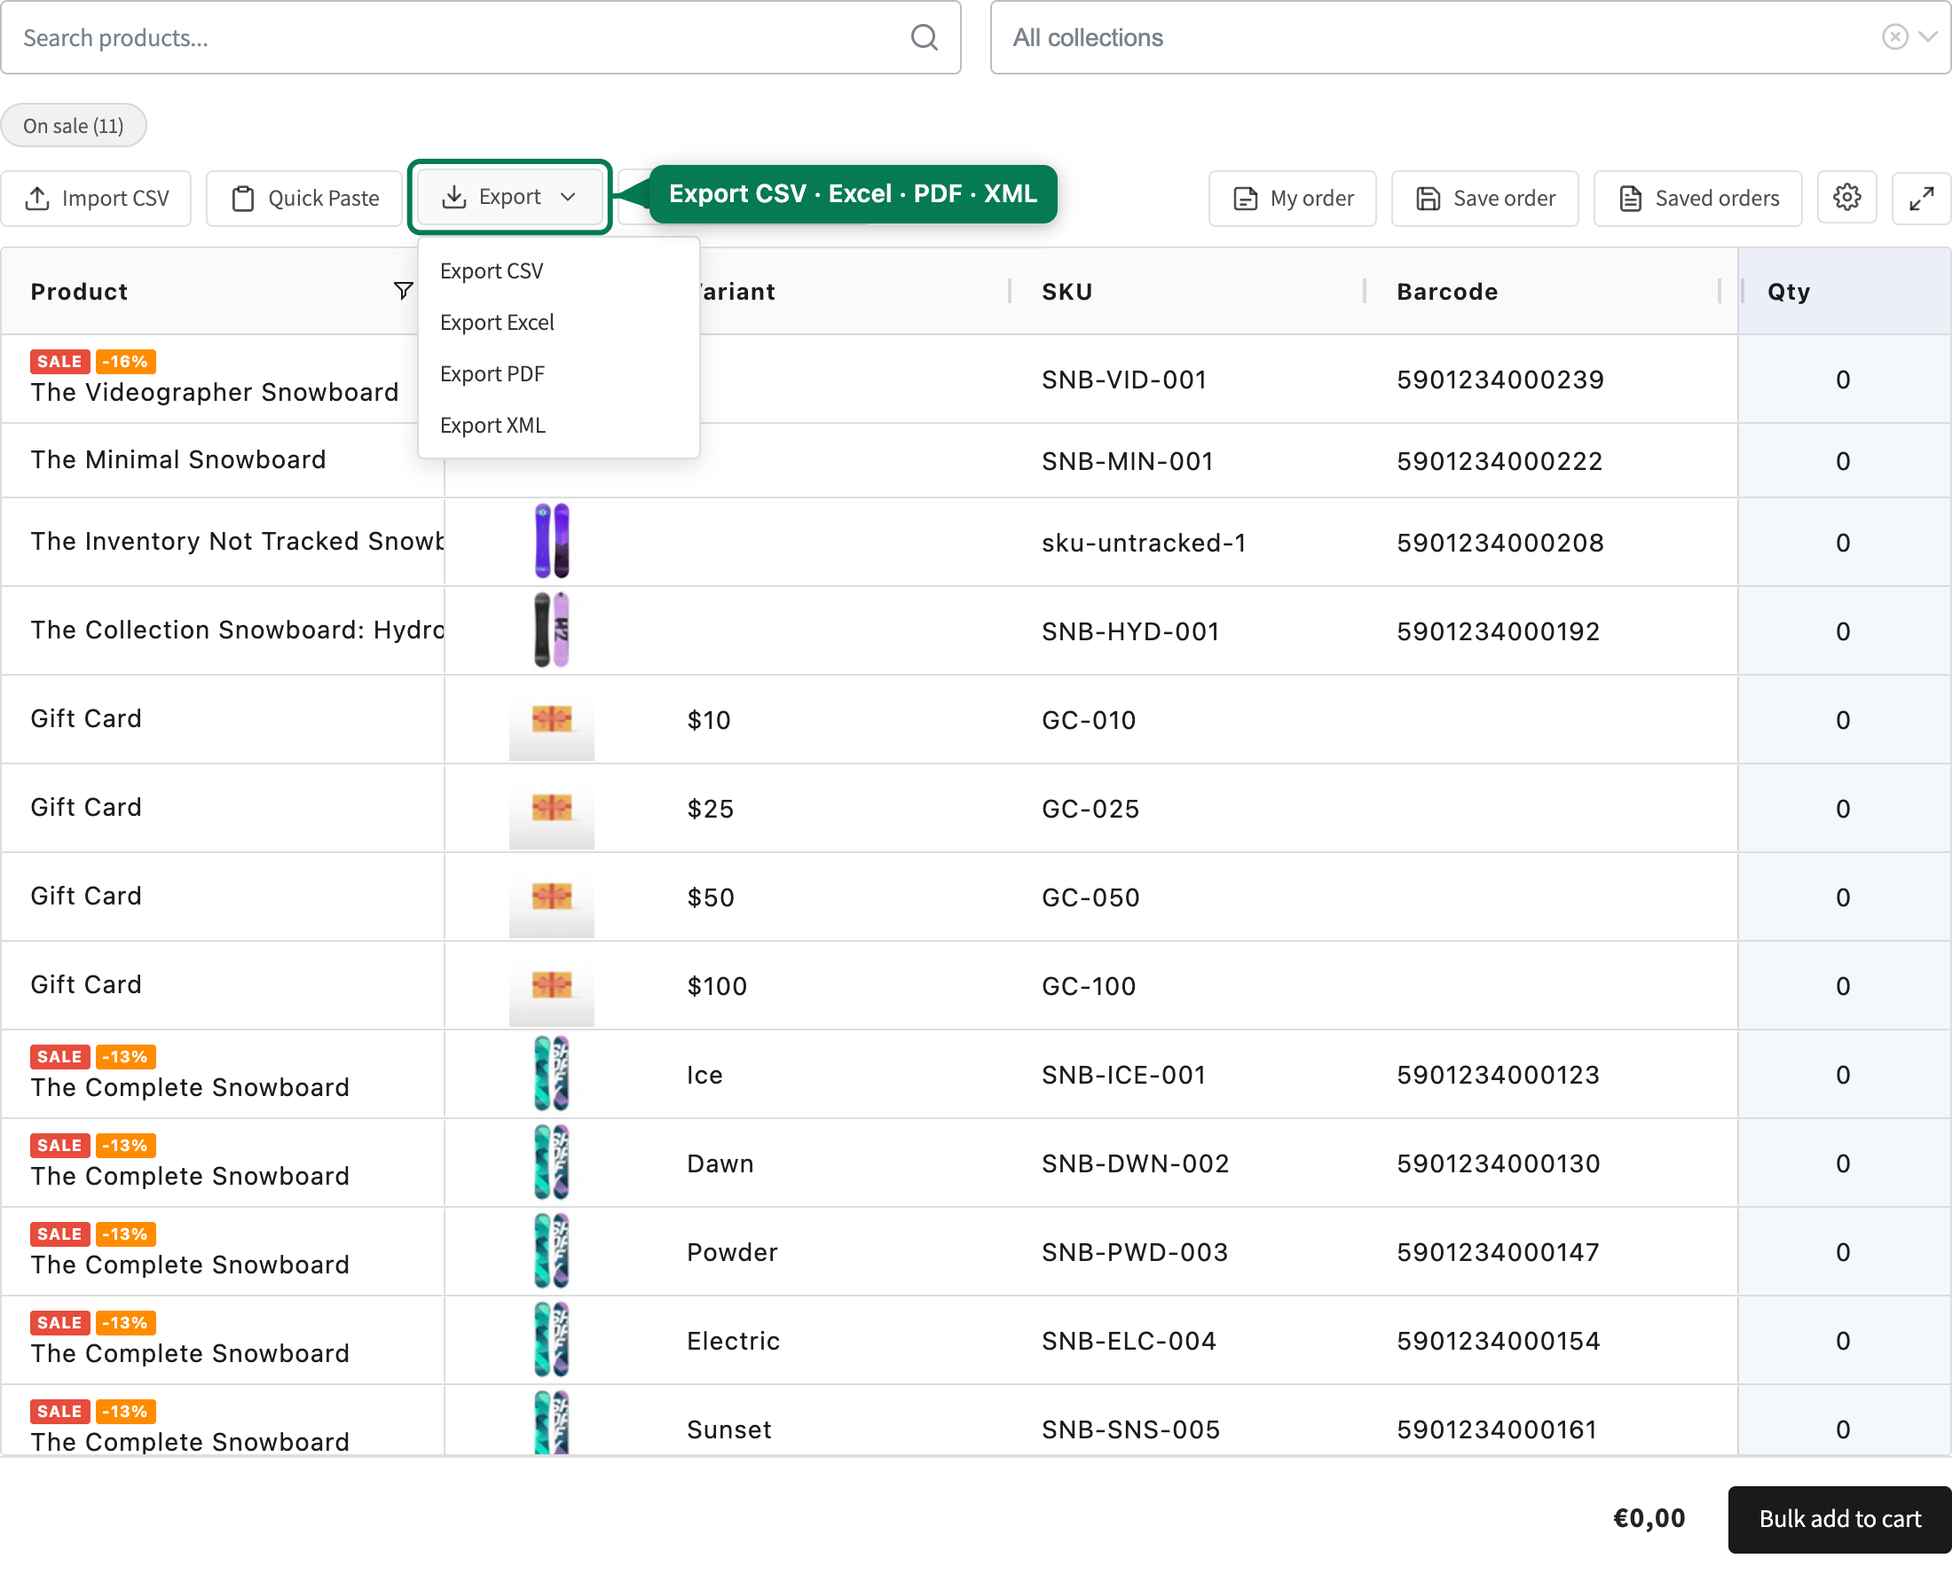Screen dimensions: 1952x1582
Task: Toggle the On sale (11) filter chip
Action: click(x=74, y=125)
